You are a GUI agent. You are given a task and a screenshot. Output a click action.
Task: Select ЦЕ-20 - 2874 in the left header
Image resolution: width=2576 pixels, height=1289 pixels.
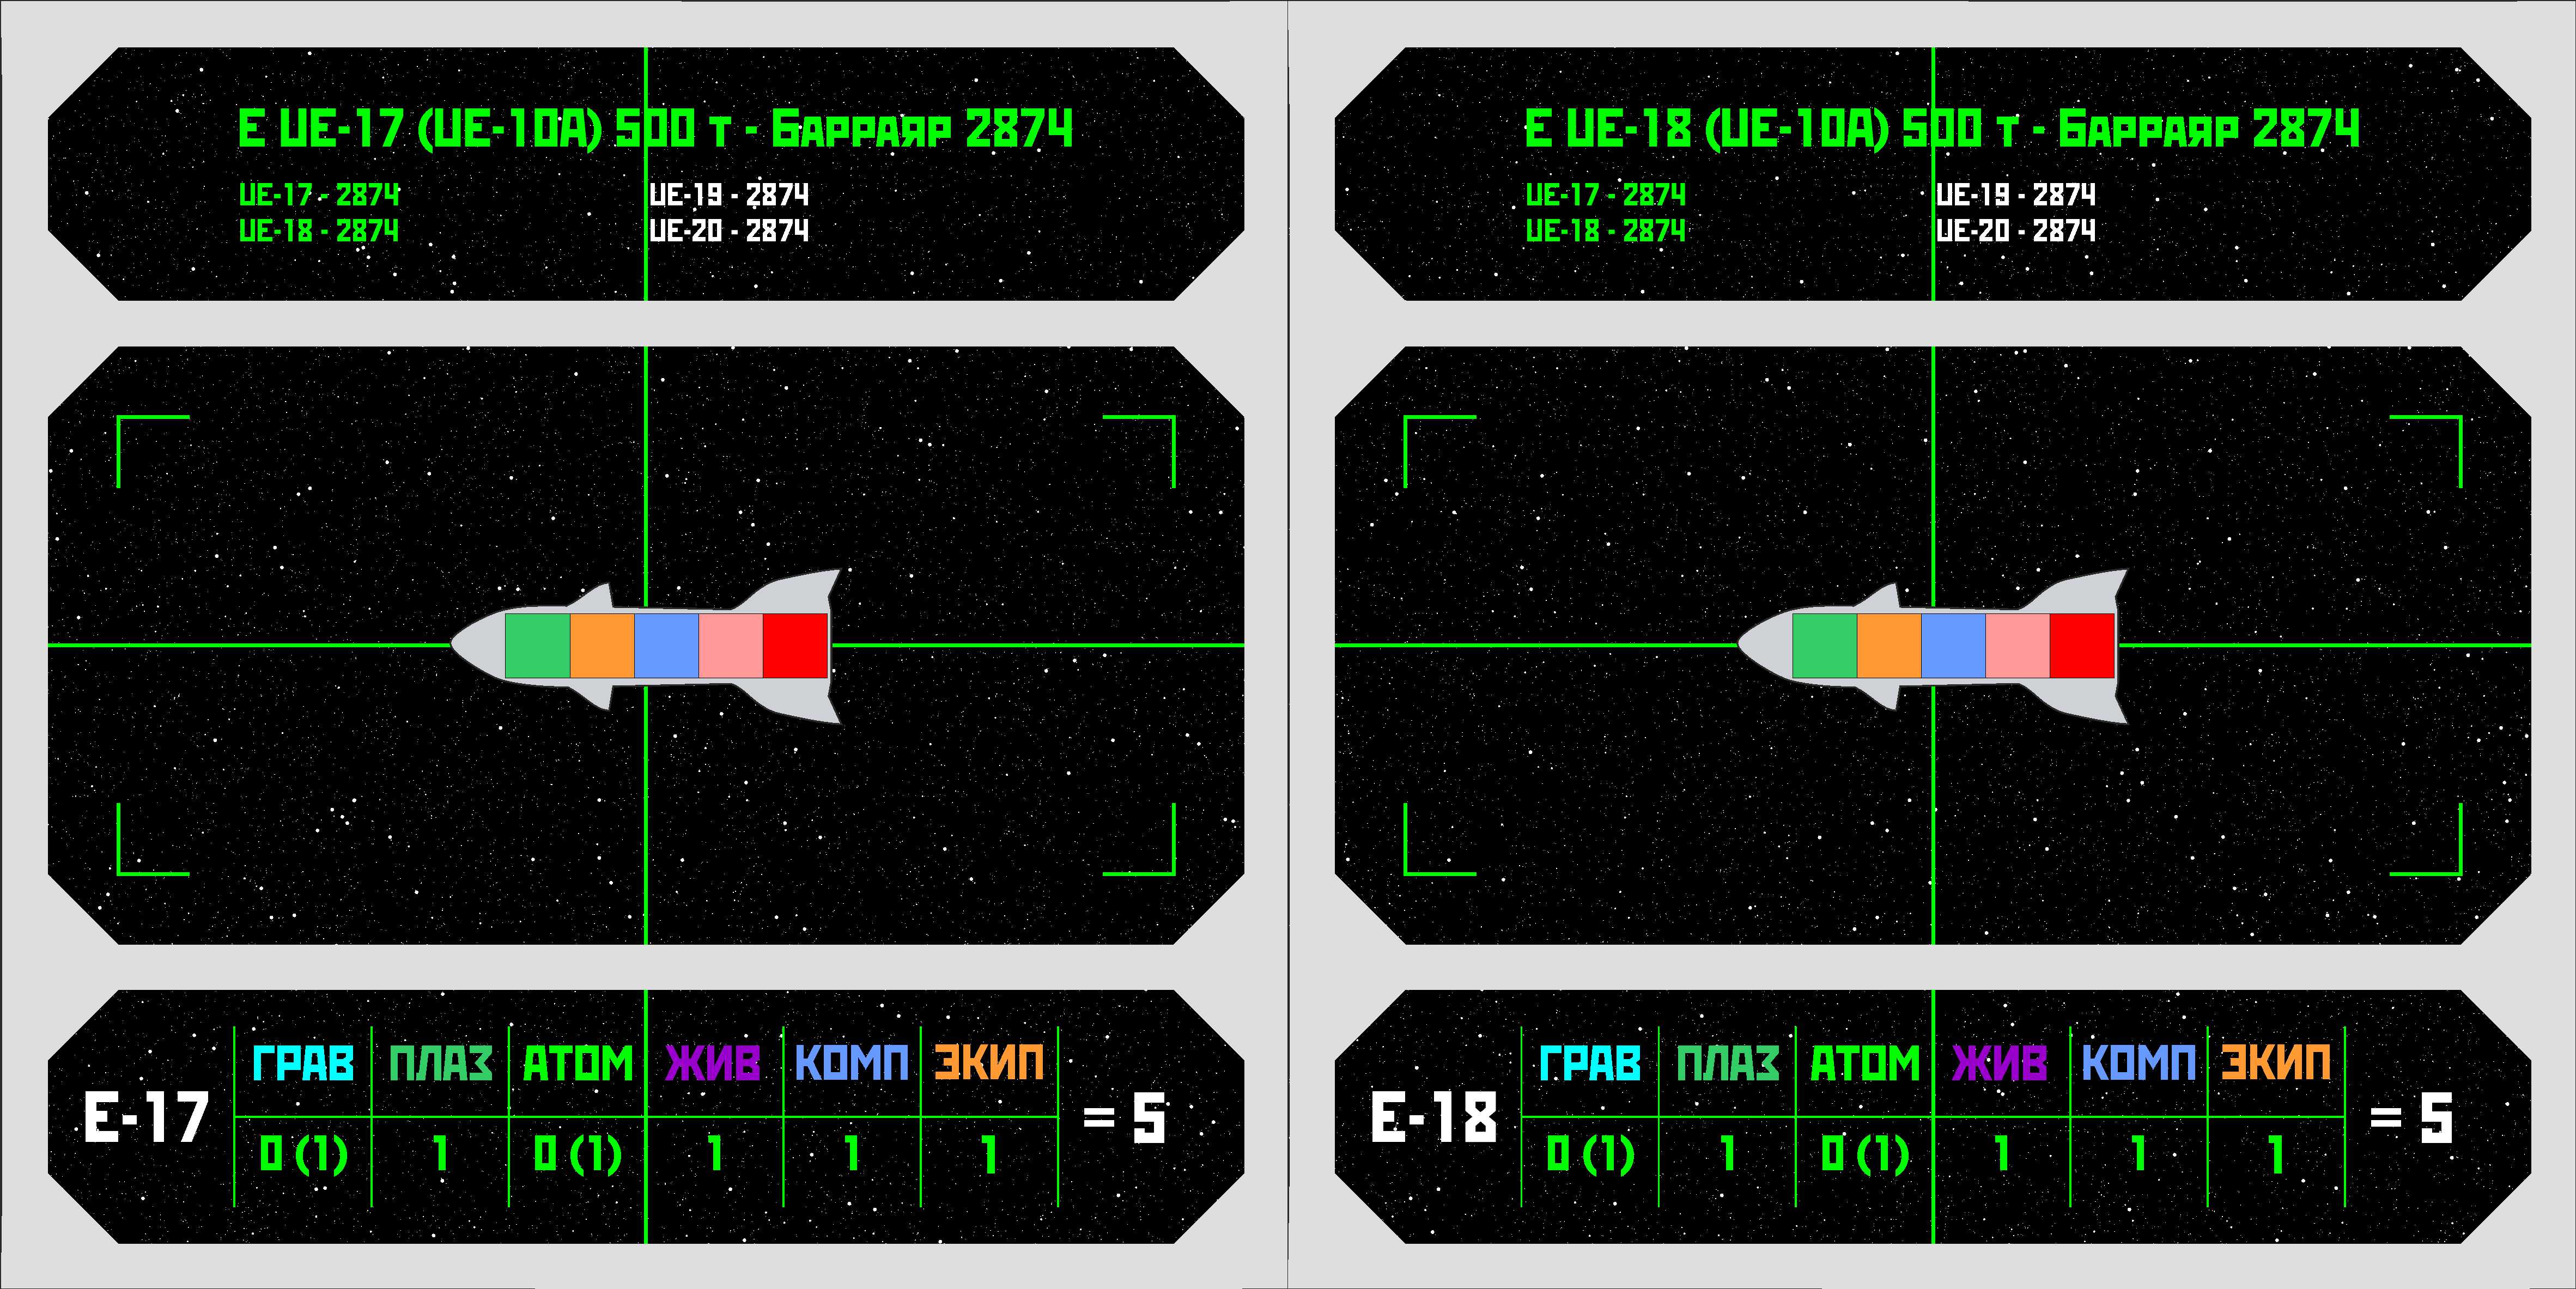point(729,231)
